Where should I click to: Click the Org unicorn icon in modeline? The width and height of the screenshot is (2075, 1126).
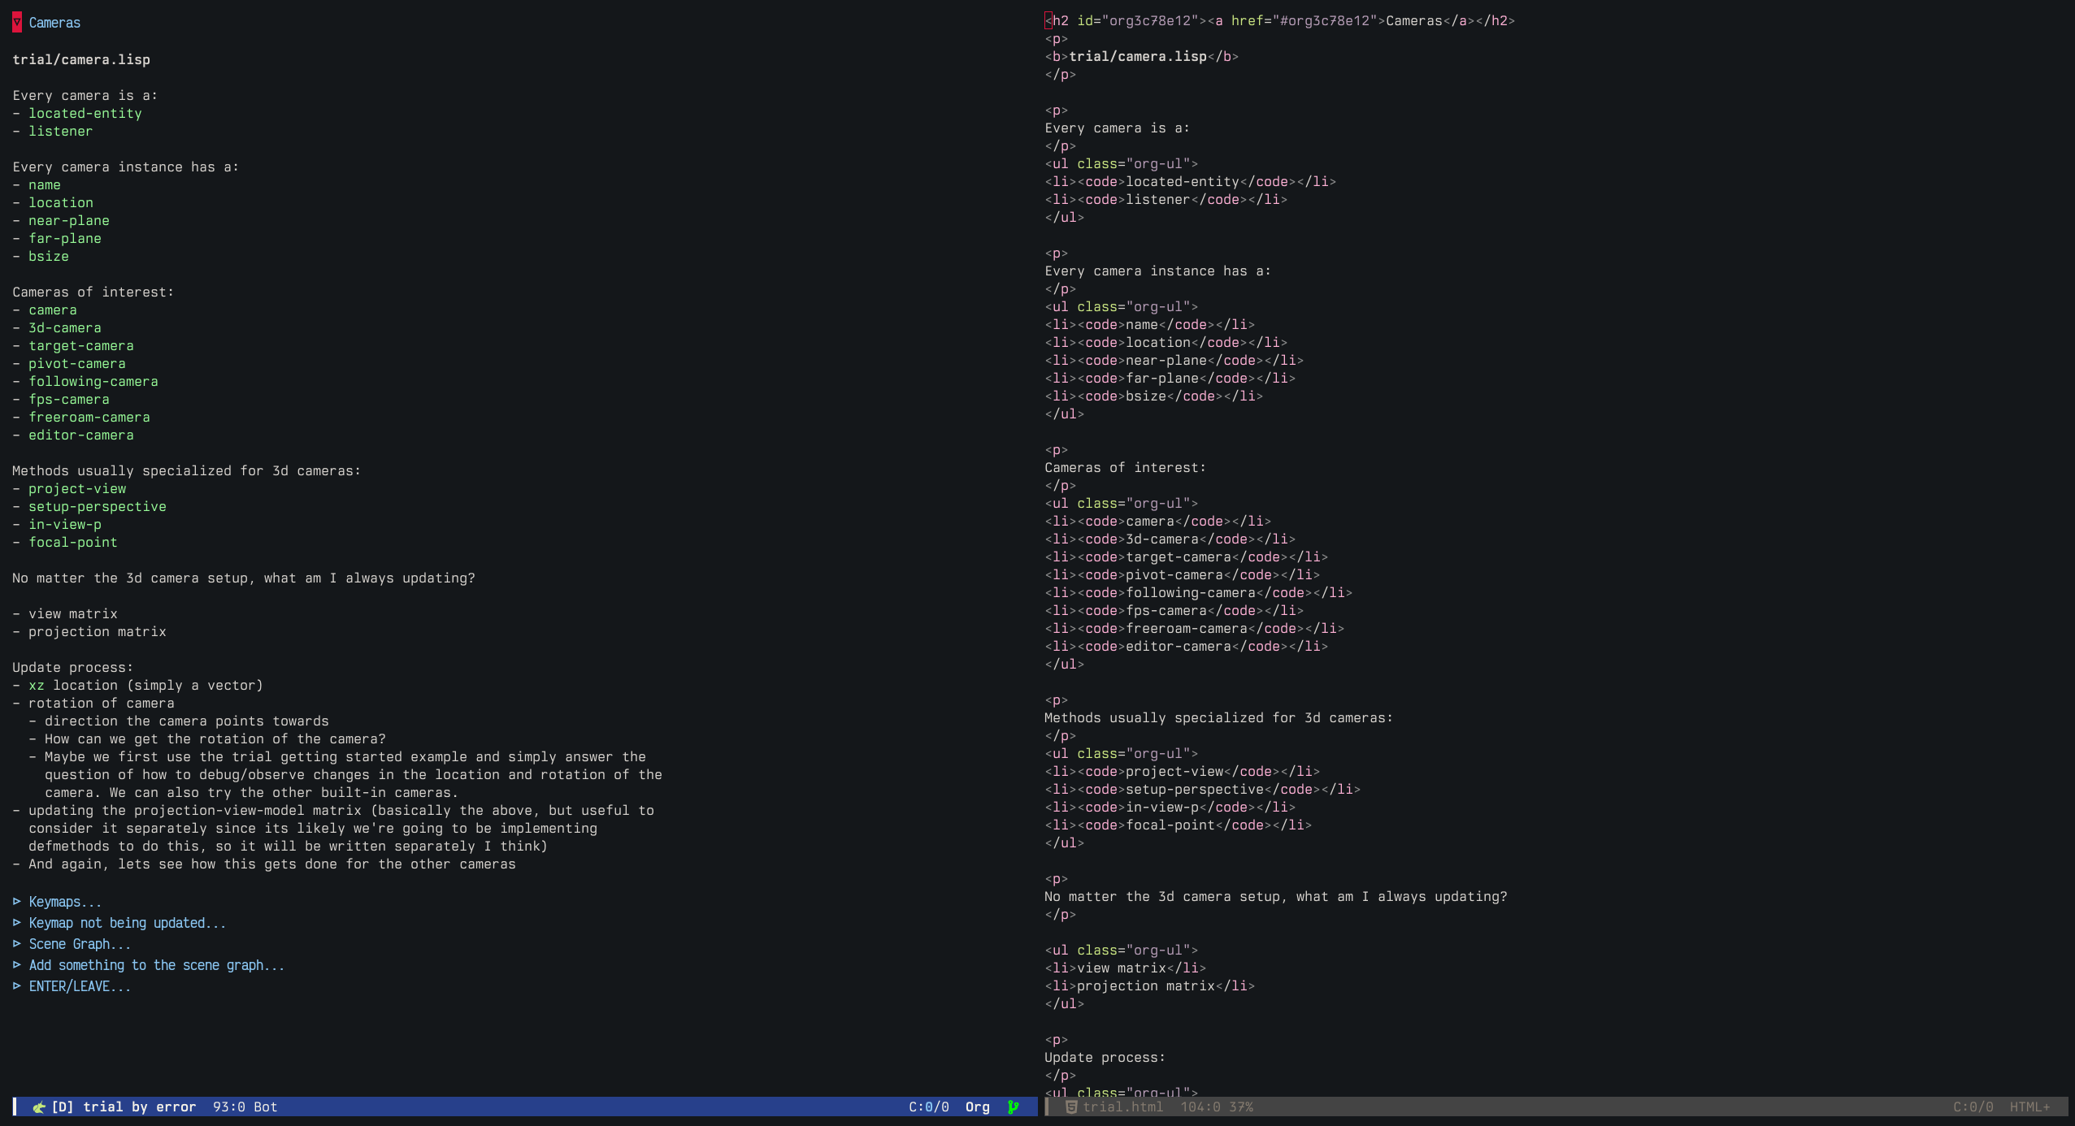38,1107
